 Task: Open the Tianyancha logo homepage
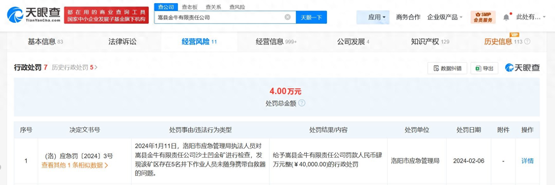(x=34, y=15)
